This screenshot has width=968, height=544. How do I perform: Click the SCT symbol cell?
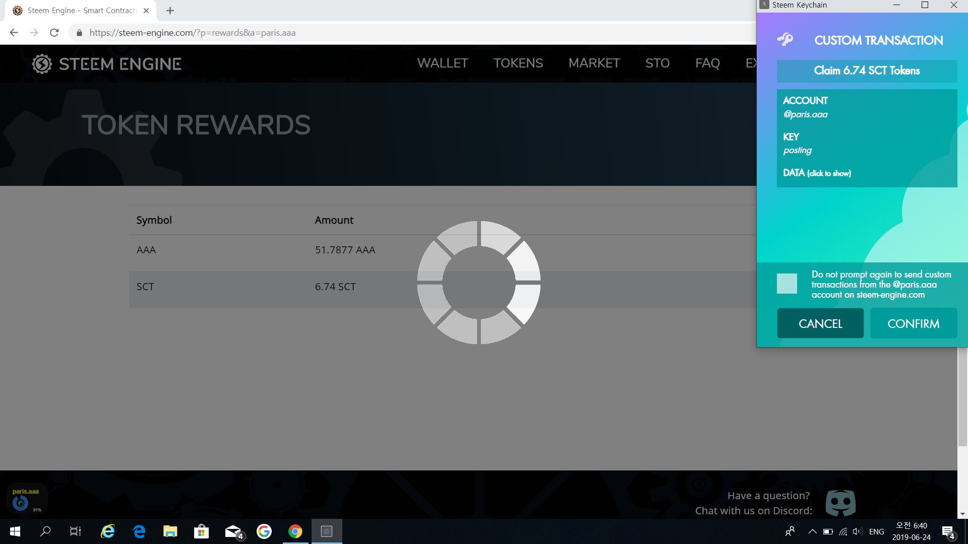click(145, 287)
